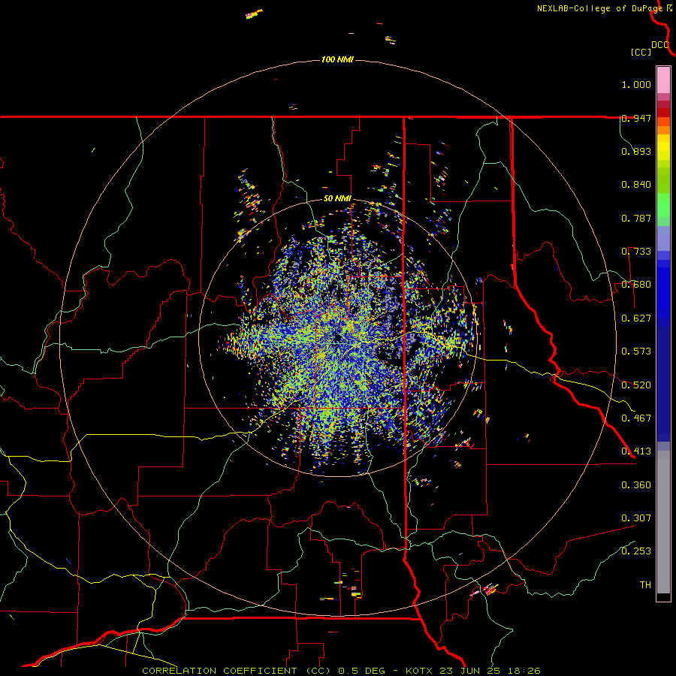Click the TH threshold label on legend
Image resolution: width=676 pixels, height=676 pixels.
(x=645, y=585)
